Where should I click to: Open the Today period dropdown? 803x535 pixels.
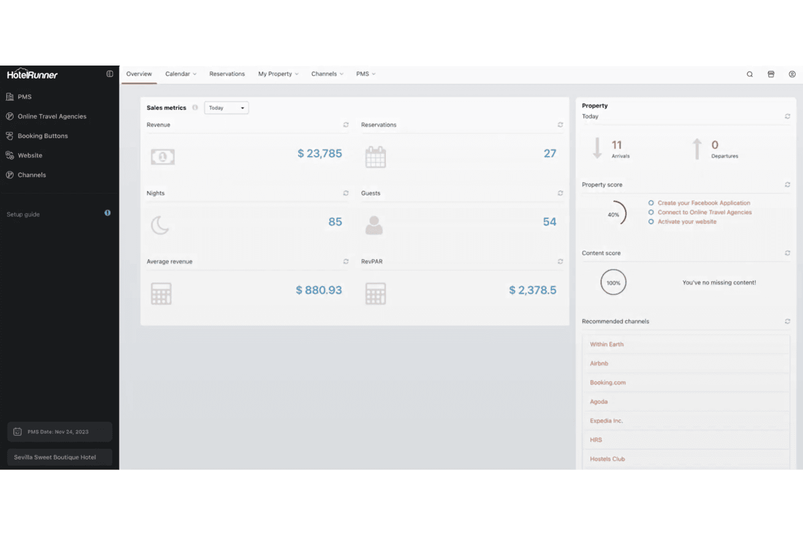click(x=226, y=108)
